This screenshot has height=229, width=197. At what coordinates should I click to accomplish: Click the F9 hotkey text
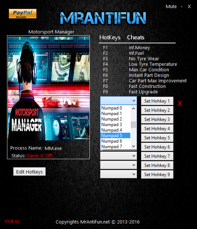(105, 92)
